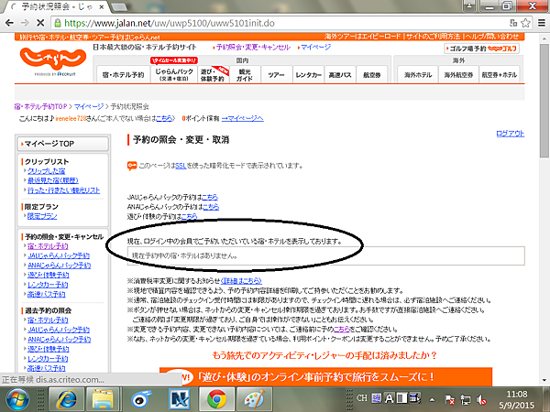
Task: Open the 限定プラン sidebar link
Action: (42, 216)
